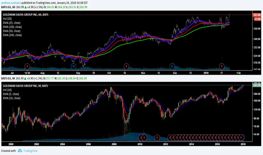The width and height of the screenshot is (263, 155).
Task: Click the upper chart title 'GOLDMAN SACHS GROUP INC, 60, BATS'
Action: [x=26, y=15]
